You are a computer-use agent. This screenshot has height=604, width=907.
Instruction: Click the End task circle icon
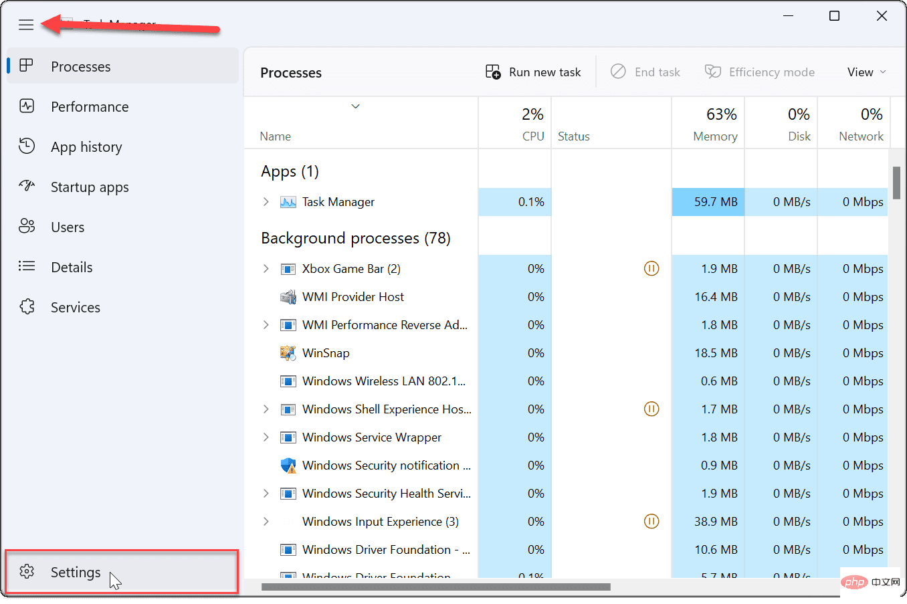tap(618, 71)
